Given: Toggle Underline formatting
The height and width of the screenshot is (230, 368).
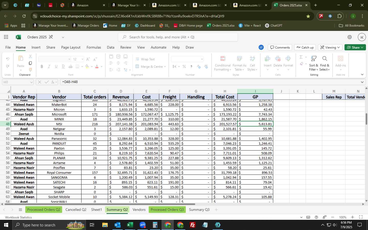Looking at the screenshot, I should tap(56, 66).
